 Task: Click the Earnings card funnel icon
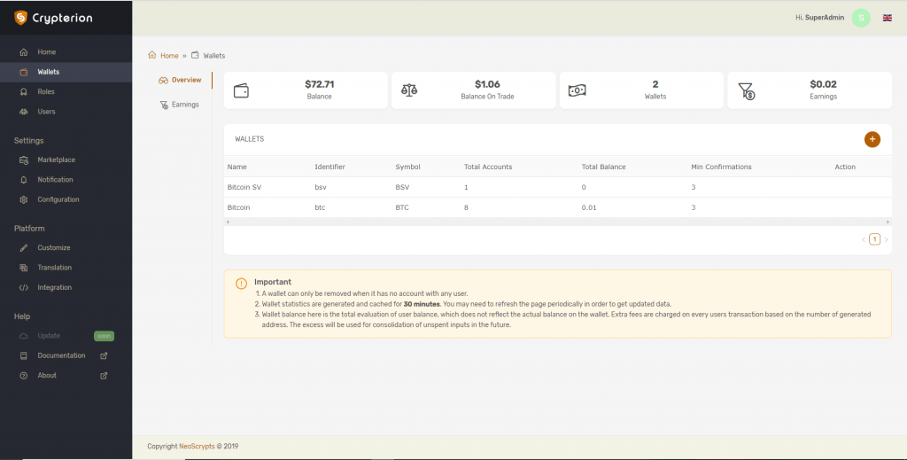pyautogui.click(x=746, y=90)
